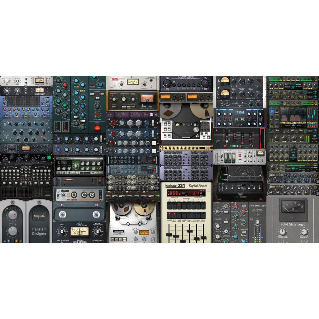The width and height of the screenshot is (319, 319).
Task: Click the first fader on Lexicon 224
Action: 169,235
